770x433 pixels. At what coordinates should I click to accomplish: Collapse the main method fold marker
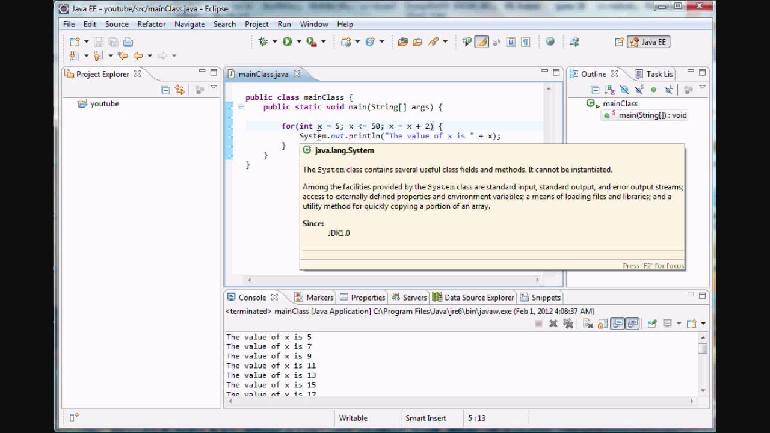241,107
